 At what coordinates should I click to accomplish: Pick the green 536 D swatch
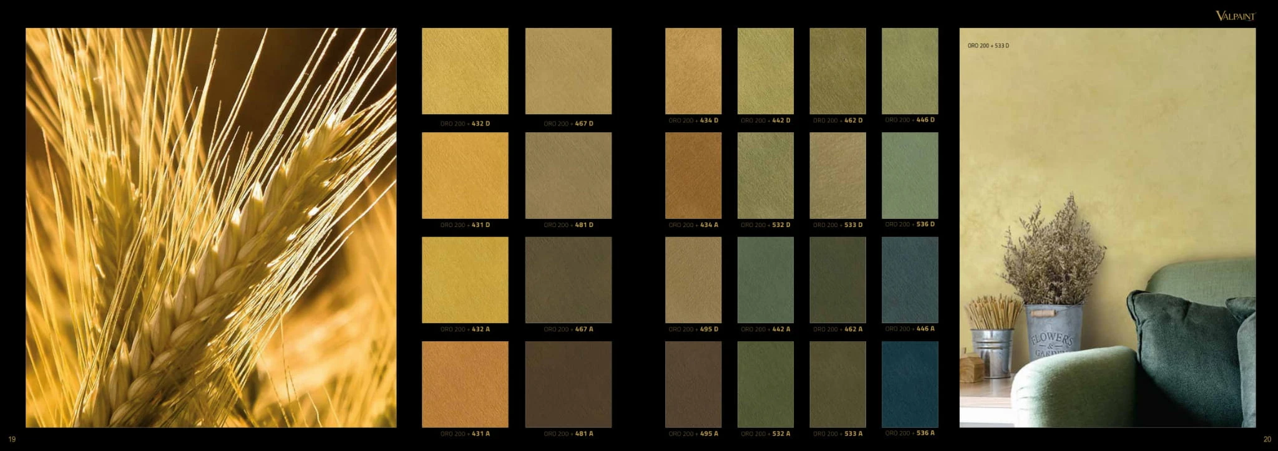click(909, 175)
